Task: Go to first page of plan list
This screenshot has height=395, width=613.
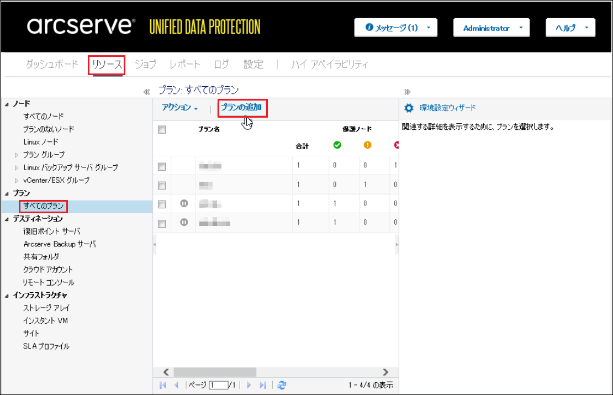Action: [x=163, y=385]
